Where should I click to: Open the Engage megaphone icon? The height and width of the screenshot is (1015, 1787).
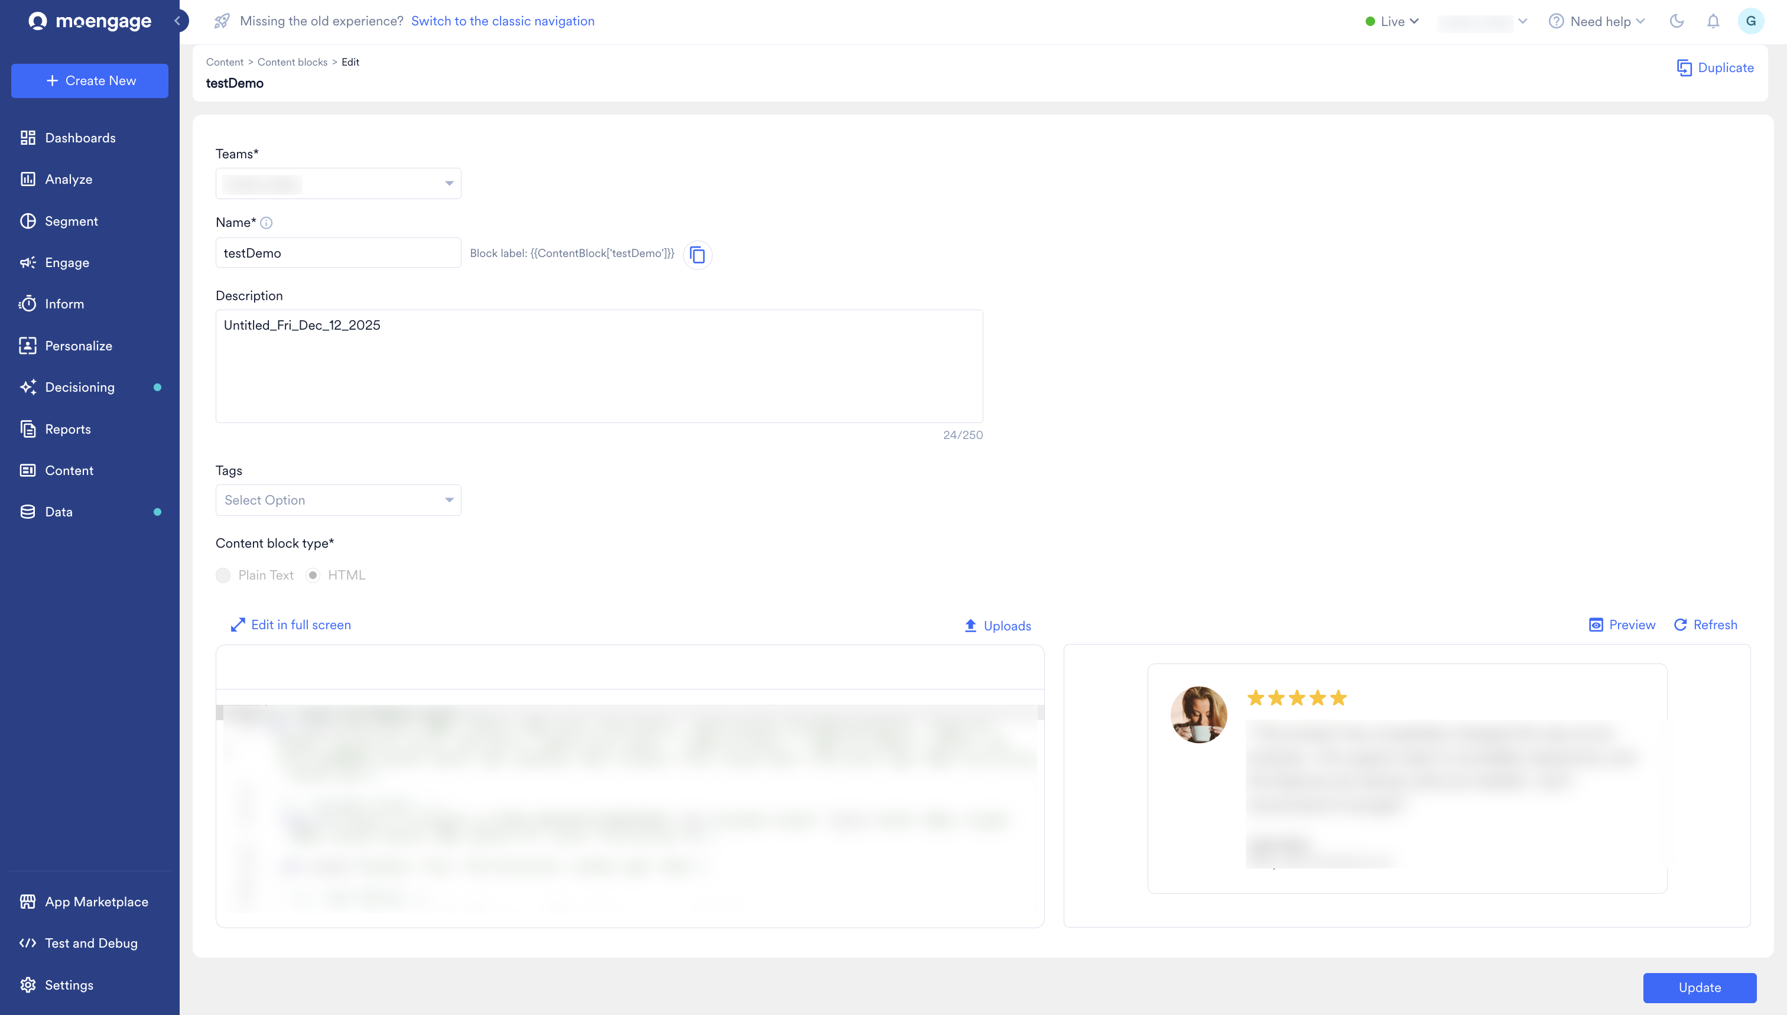click(28, 262)
